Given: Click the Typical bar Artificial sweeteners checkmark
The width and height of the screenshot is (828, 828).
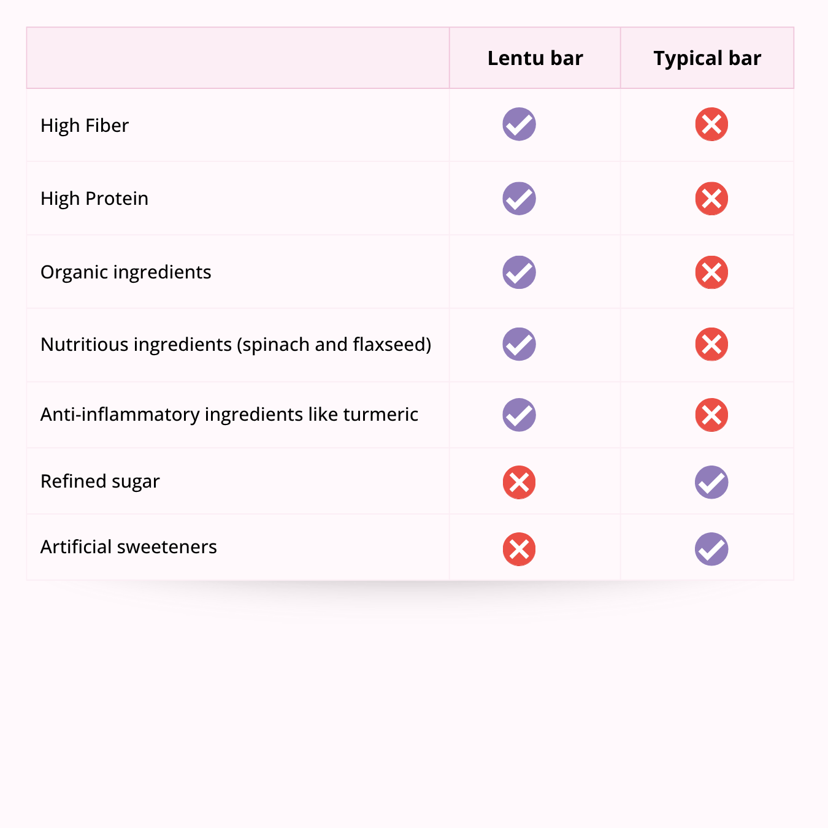Looking at the screenshot, I should click(x=711, y=549).
